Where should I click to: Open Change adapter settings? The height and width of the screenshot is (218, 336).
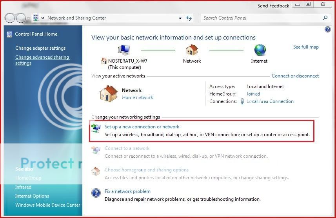(40, 48)
